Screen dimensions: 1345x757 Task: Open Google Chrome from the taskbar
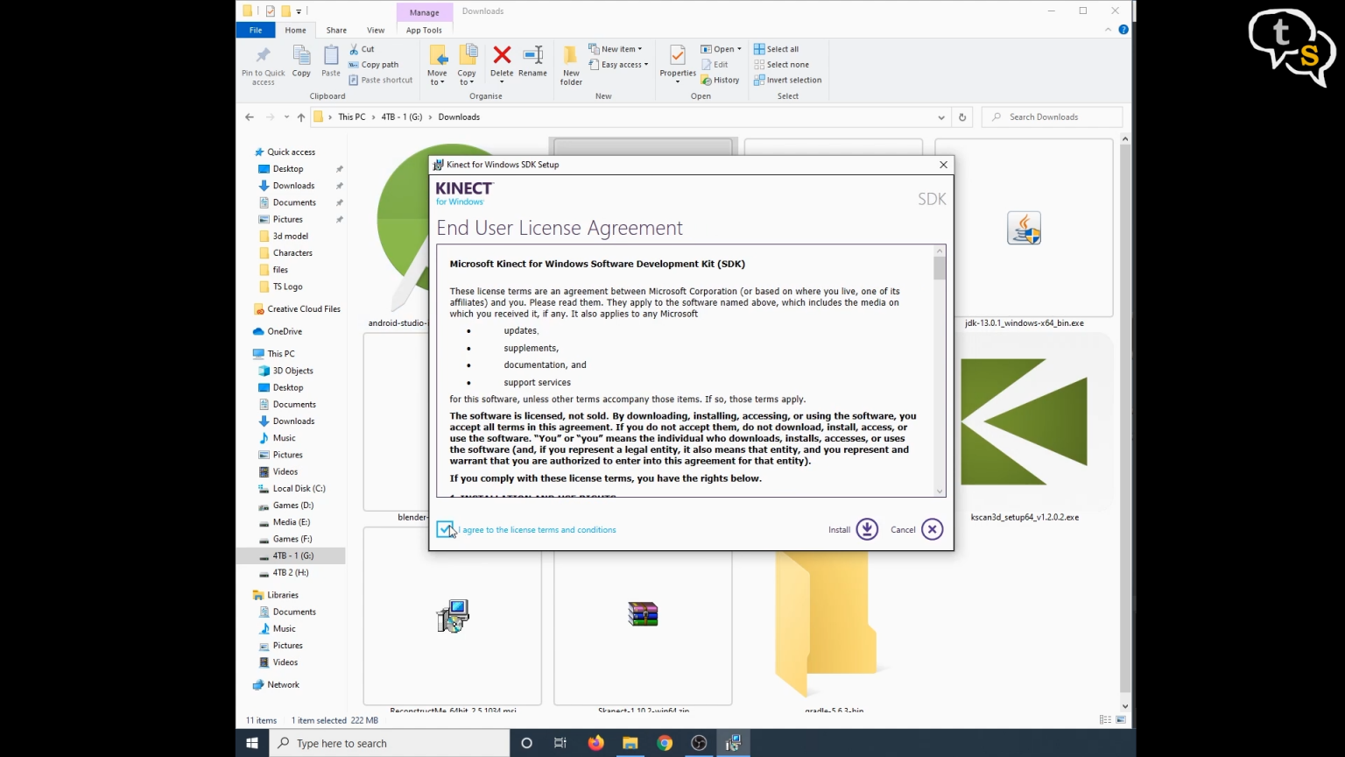pyautogui.click(x=665, y=743)
